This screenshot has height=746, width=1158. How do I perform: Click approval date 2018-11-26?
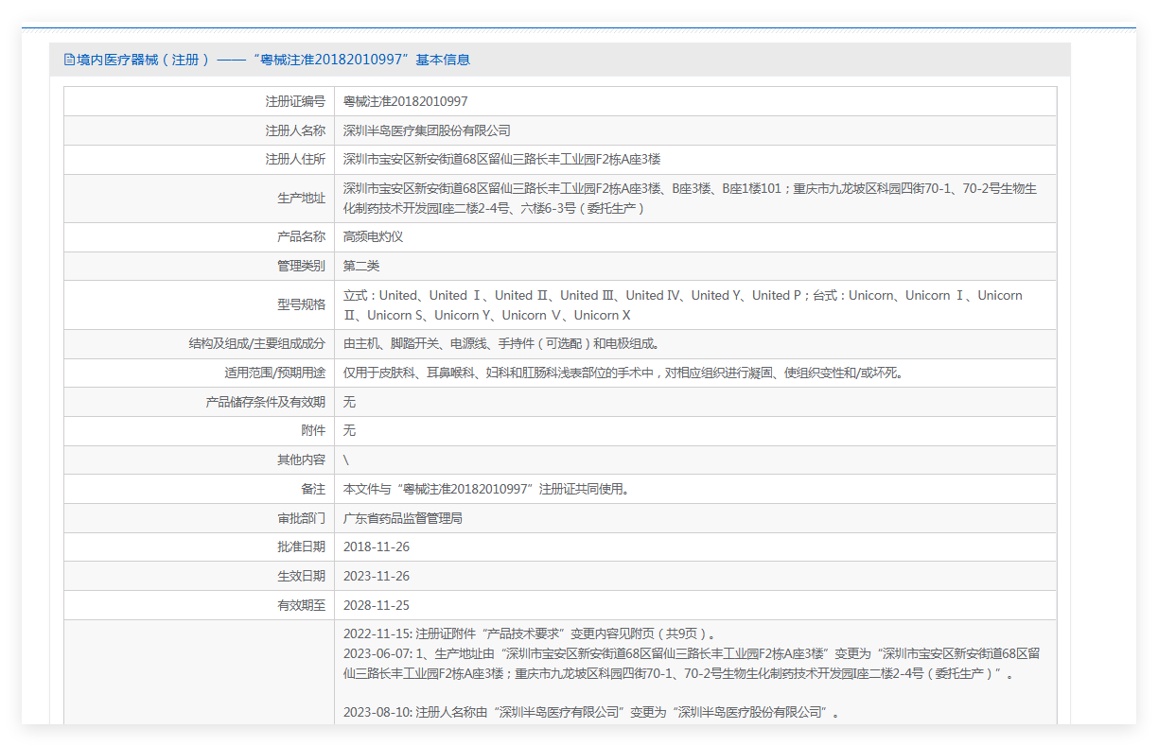point(376,546)
